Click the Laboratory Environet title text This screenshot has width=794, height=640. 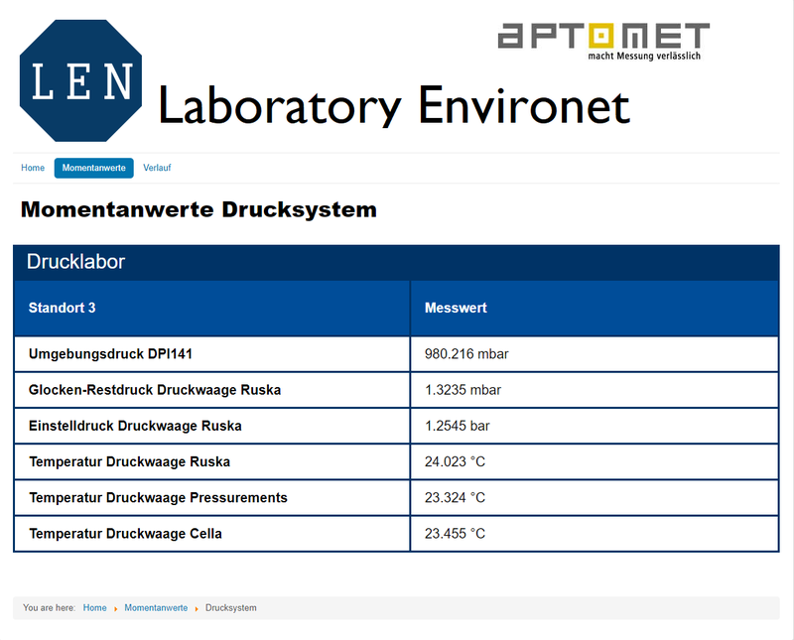pos(393,106)
